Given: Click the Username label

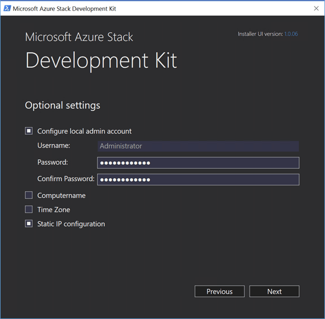Looking at the screenshot, I should tap(54, 145).
